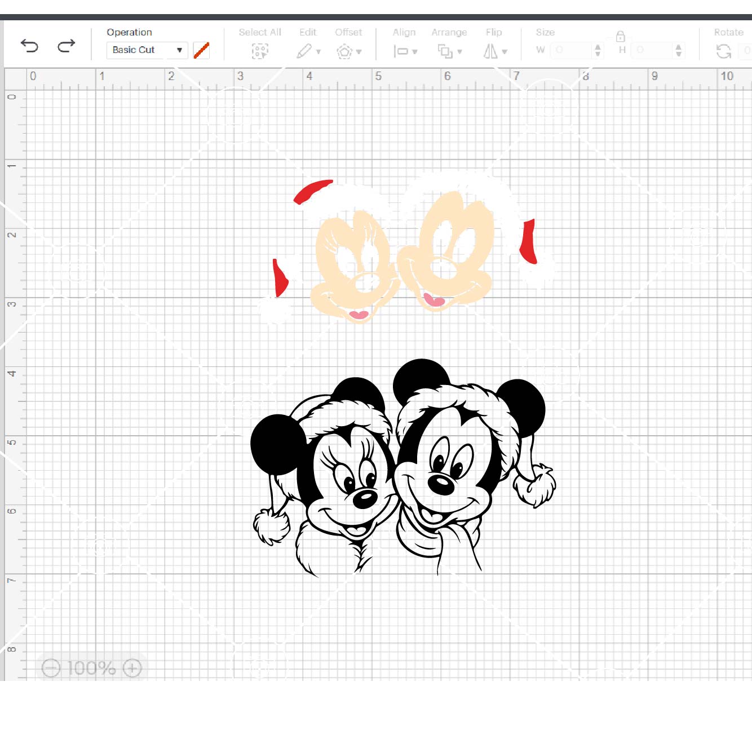The height and width of the screenshot is (752, 752).
Task: Click the Offset label
Action: coord(348,32)
